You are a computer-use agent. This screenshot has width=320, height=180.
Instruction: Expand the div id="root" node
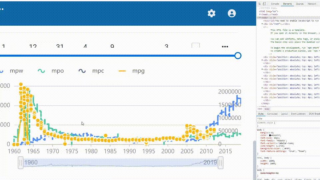(x=262, y=24)
